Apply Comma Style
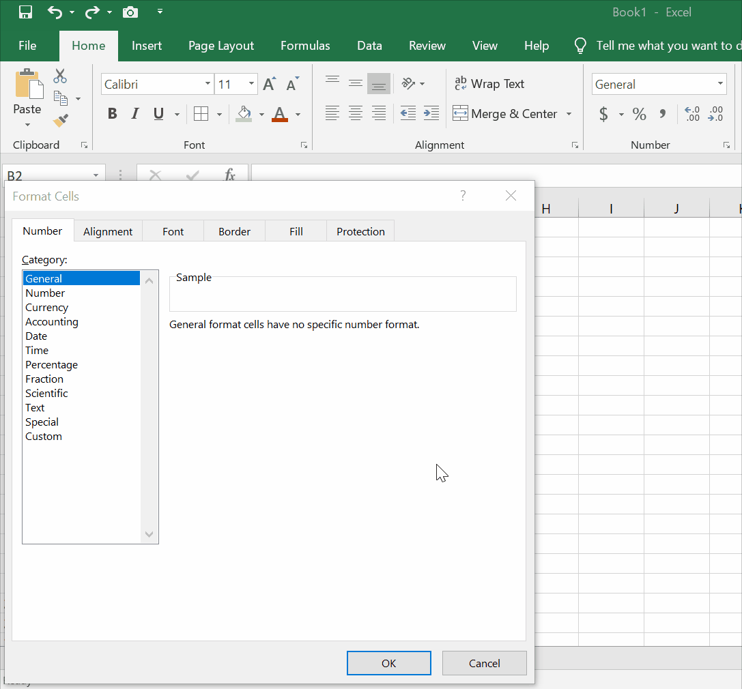This screenshot has width=742, height=689. [663, 114]
